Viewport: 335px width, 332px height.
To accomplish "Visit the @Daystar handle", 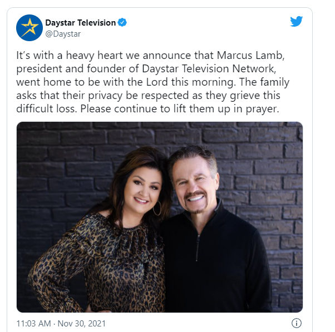I will [x=63, y=34].
